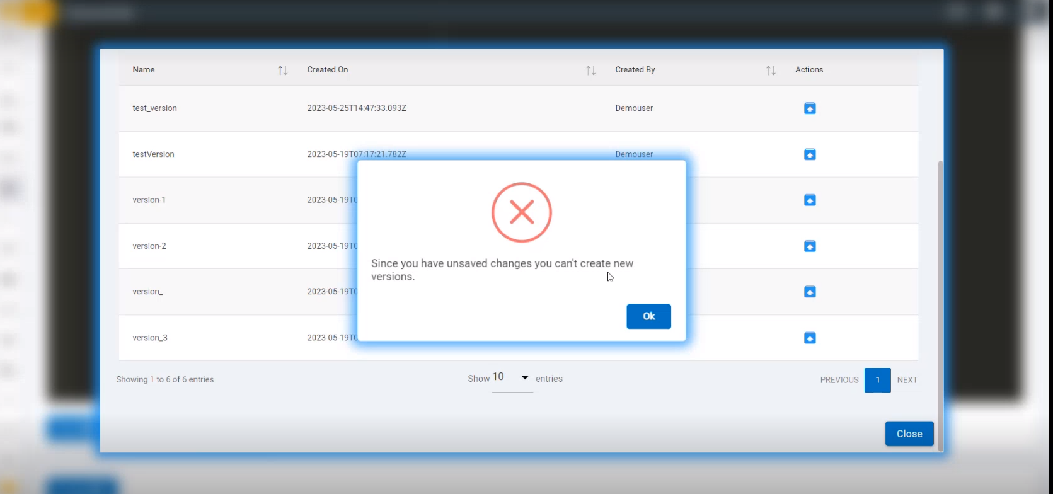Restore icon for version-2 row
The width and height of the screenshot is (1053, 494).
coord(810,246)
